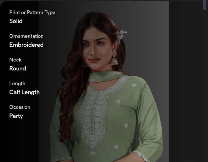The height and width of the screenshot is (162, 208).
Task: Select the Calf Length value
Action: tap(24, 92)
